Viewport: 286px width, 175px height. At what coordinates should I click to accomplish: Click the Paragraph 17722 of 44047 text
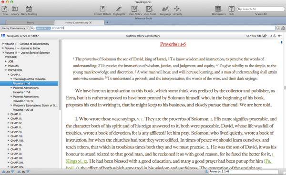pos(22,36)
